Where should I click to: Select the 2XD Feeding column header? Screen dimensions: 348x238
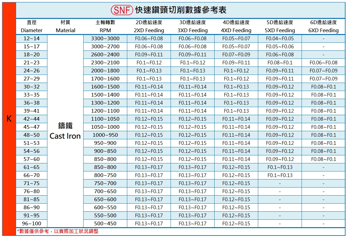[x=149, y=26]
